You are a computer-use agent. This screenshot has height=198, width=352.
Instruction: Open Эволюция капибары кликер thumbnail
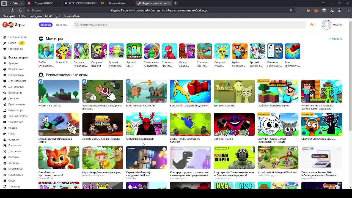point(103,91)
